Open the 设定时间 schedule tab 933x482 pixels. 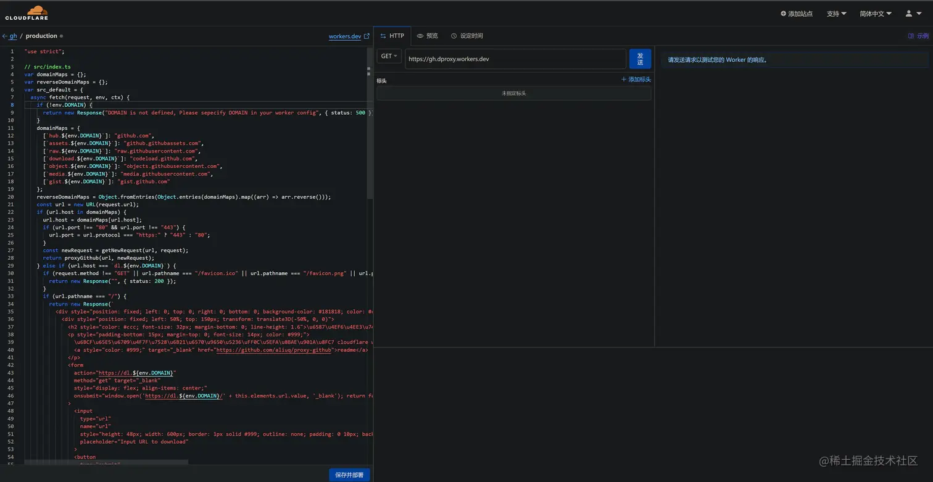[x=466, y=36]
